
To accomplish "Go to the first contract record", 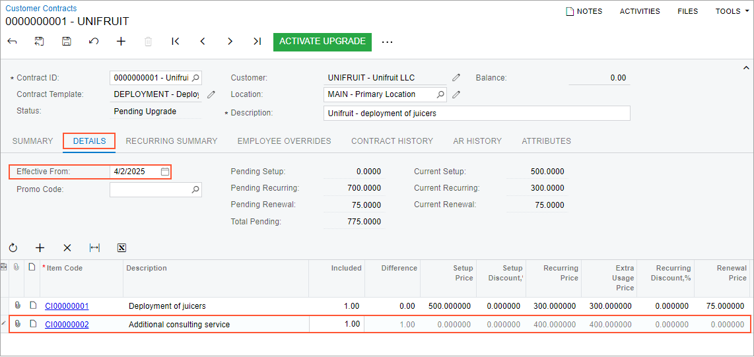I will tap(176, 42).
